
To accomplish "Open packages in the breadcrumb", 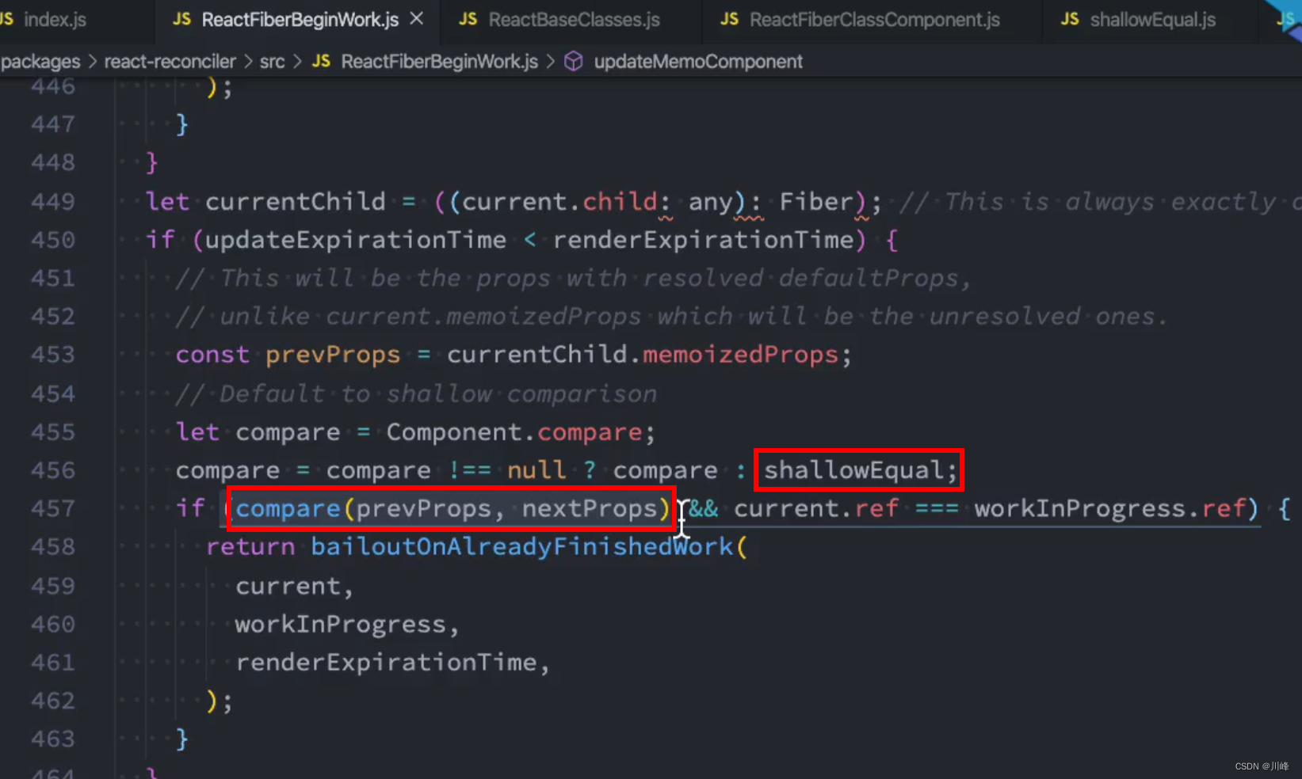I will tap(40, 62).
